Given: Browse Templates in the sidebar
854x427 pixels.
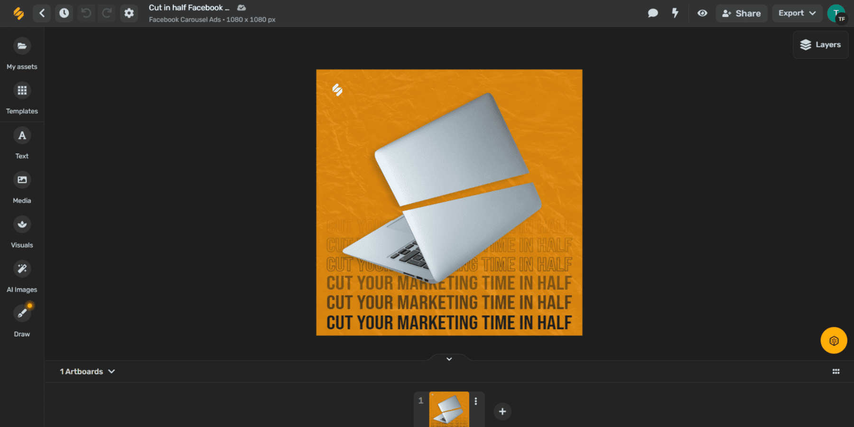Looking at the screenshot, I should [21, 96].
